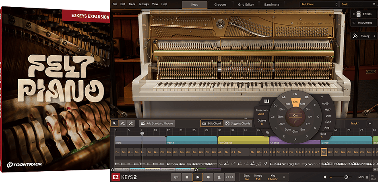Toggle the Edit Chord button
The height and width of the screenshot is (182, 378).
(211, 123)
